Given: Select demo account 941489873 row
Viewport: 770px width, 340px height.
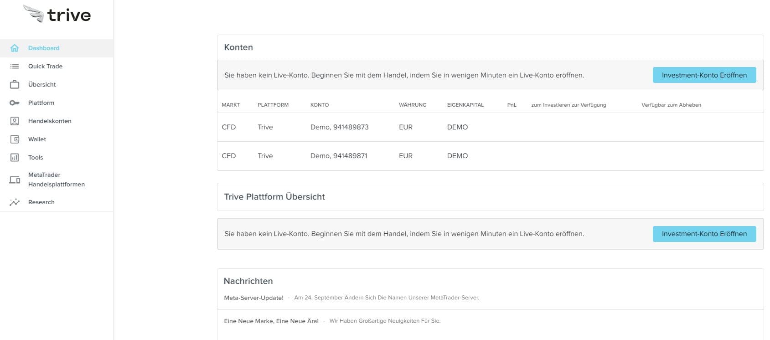Looking at the screenshot, I should [x=339, y=127].
